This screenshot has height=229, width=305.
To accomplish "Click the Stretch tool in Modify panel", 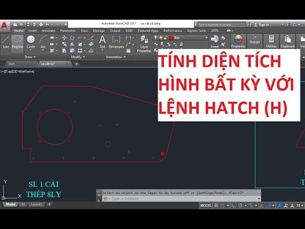I will coord(64,51).
